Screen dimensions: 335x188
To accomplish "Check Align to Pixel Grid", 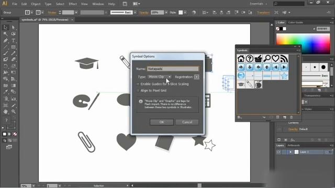I will tap(138, 90).
